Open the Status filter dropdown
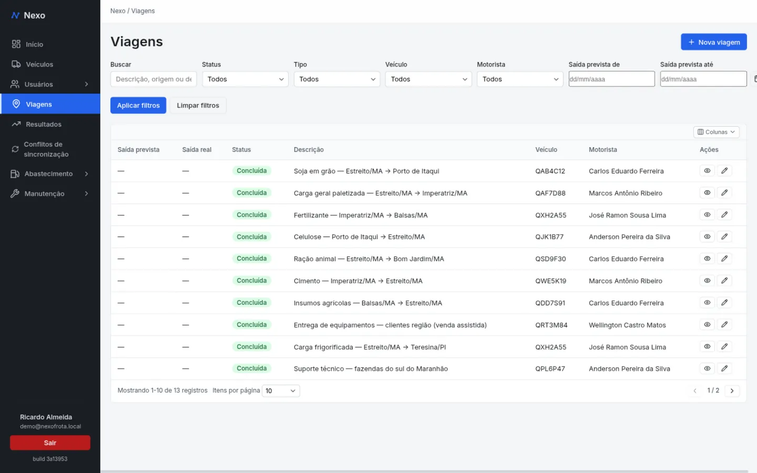This screenshot has width=757, height=473. click(x=245, y=79)
